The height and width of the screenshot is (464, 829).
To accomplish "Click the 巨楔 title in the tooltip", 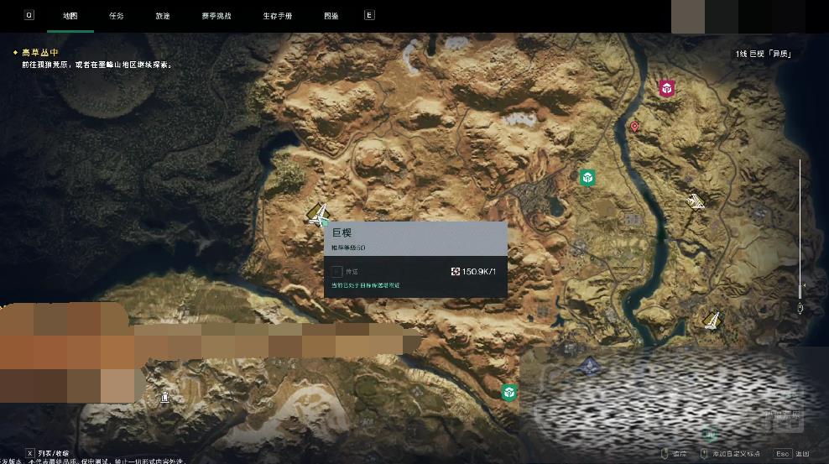I will [x=342, y=232].
